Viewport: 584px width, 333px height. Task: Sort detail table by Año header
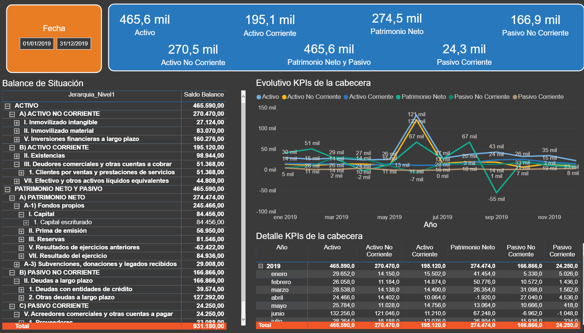coord(282,248)
